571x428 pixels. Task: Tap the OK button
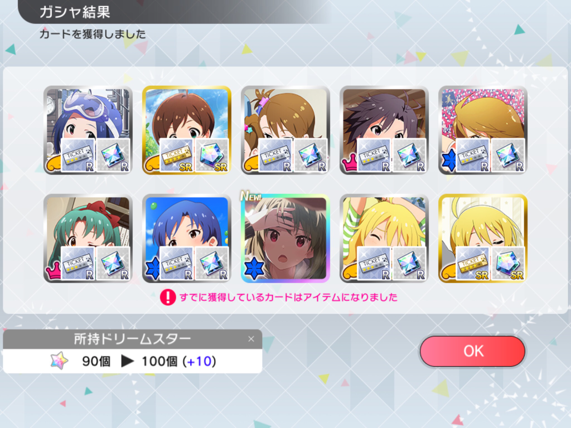[x=472, y=351]
